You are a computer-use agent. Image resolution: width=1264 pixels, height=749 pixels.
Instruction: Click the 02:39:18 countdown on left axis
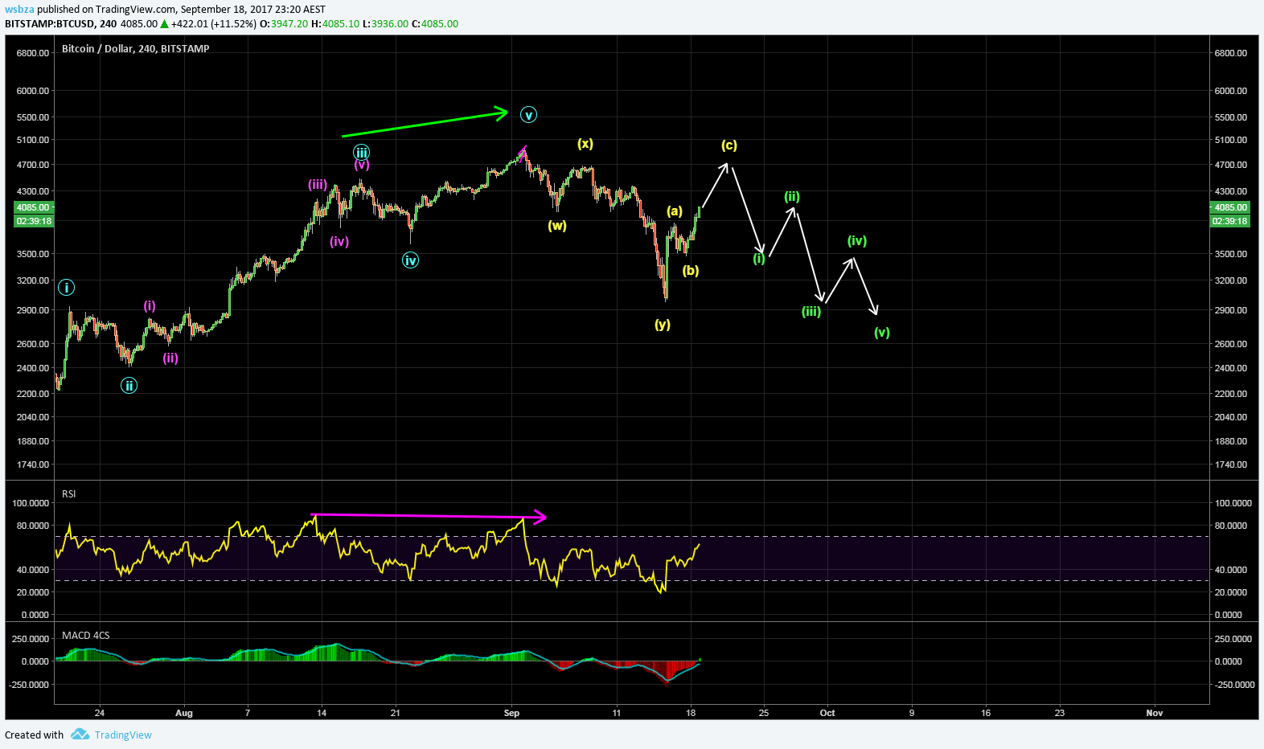[x=34, y=221]
